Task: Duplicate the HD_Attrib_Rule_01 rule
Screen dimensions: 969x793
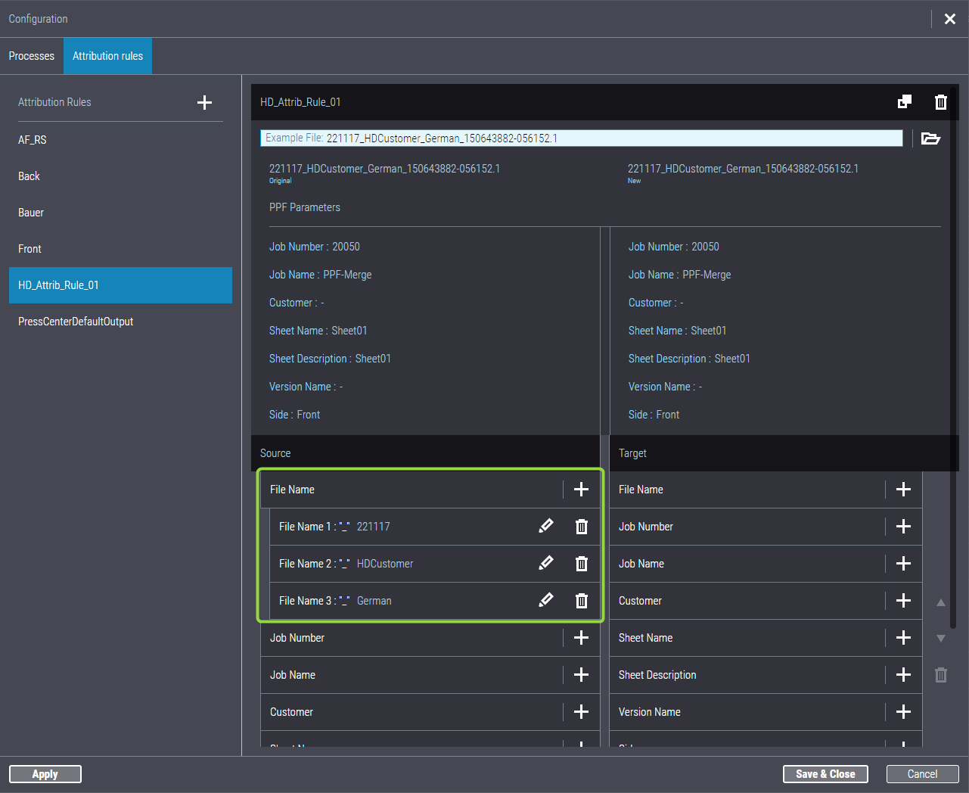Action: [x=904, y=102]
